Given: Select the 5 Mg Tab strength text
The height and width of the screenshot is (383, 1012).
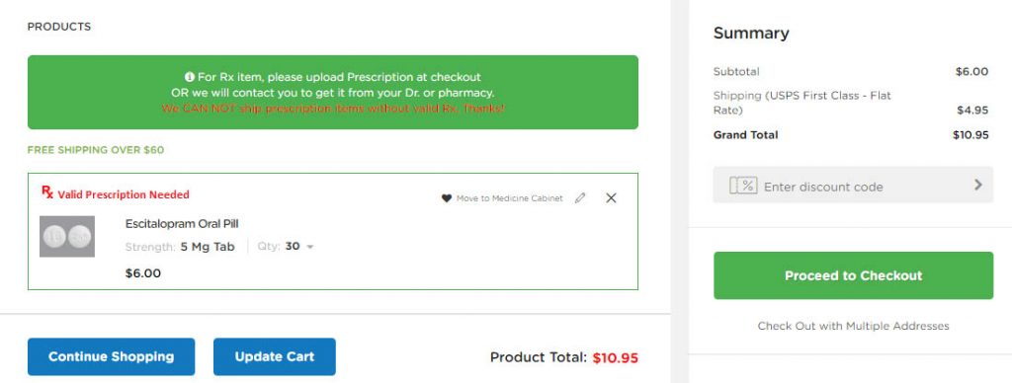Looking at the screenshot, I should coord(208,247).
